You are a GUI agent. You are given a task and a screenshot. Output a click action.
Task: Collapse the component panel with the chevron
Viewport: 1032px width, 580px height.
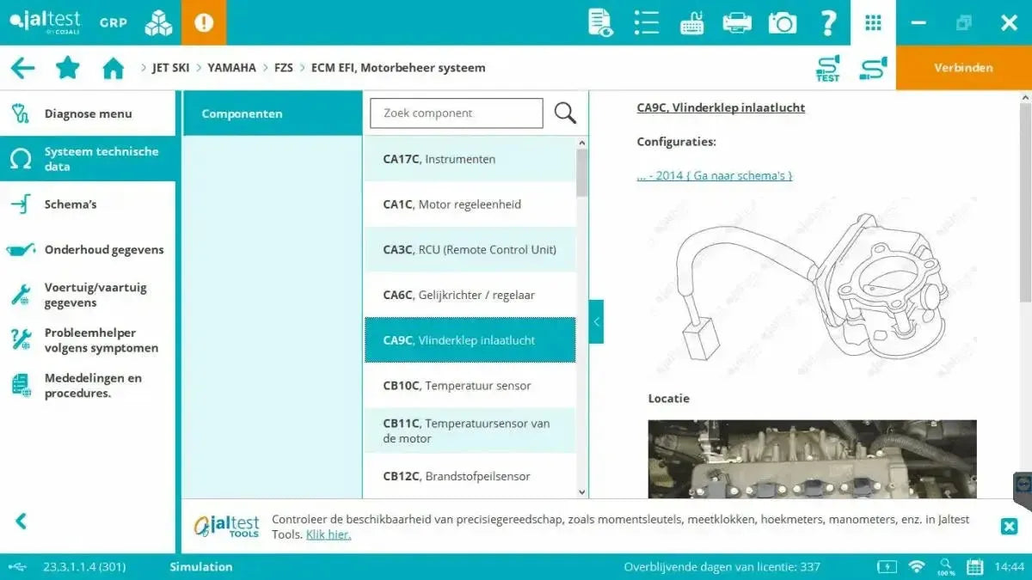point(596,321)
